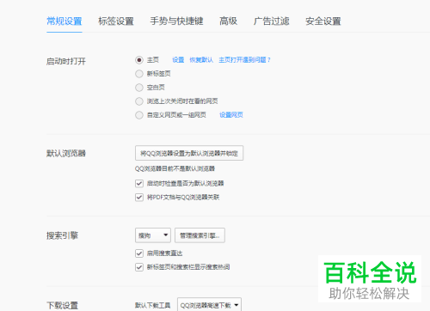The height and width of the screenshot is (311, 430).
Task: Open the 广告过滤 tab
Action: click(271, 21)
